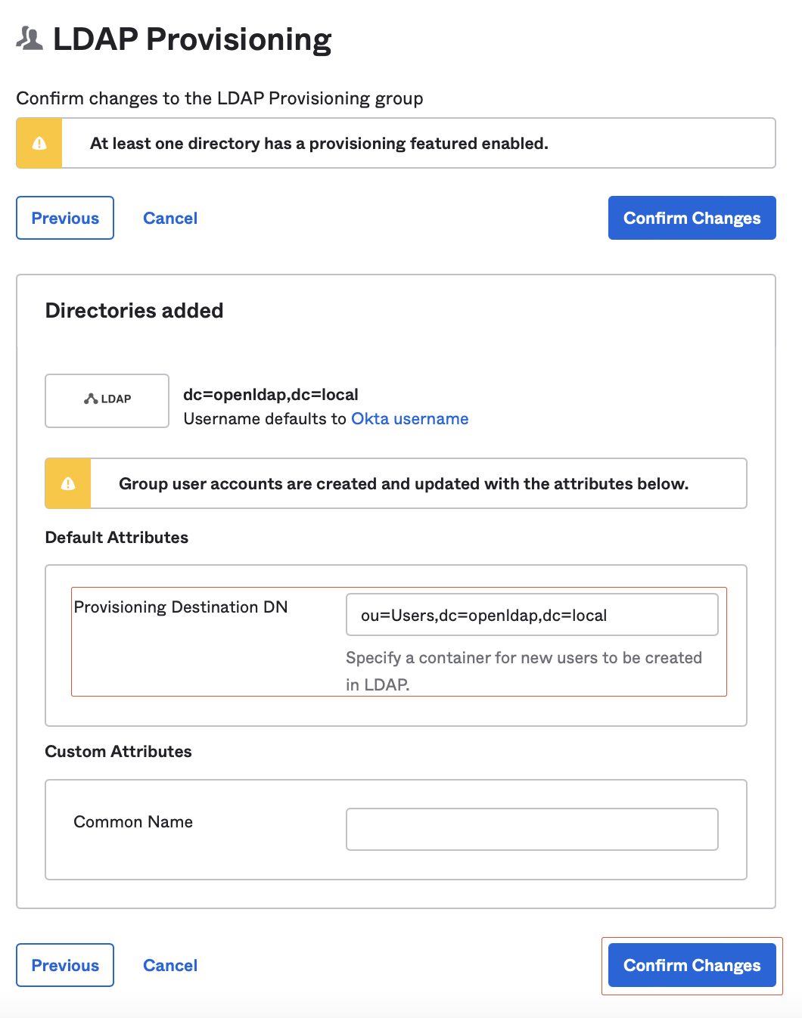Focus the Provisioning Destination DN field

(x=531, y=615)
